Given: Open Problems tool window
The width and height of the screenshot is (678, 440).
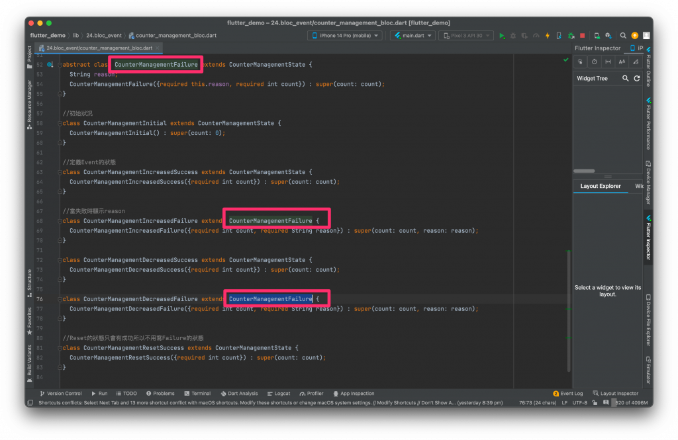Looking at the screenshot, I should click(x=160, y=394).
